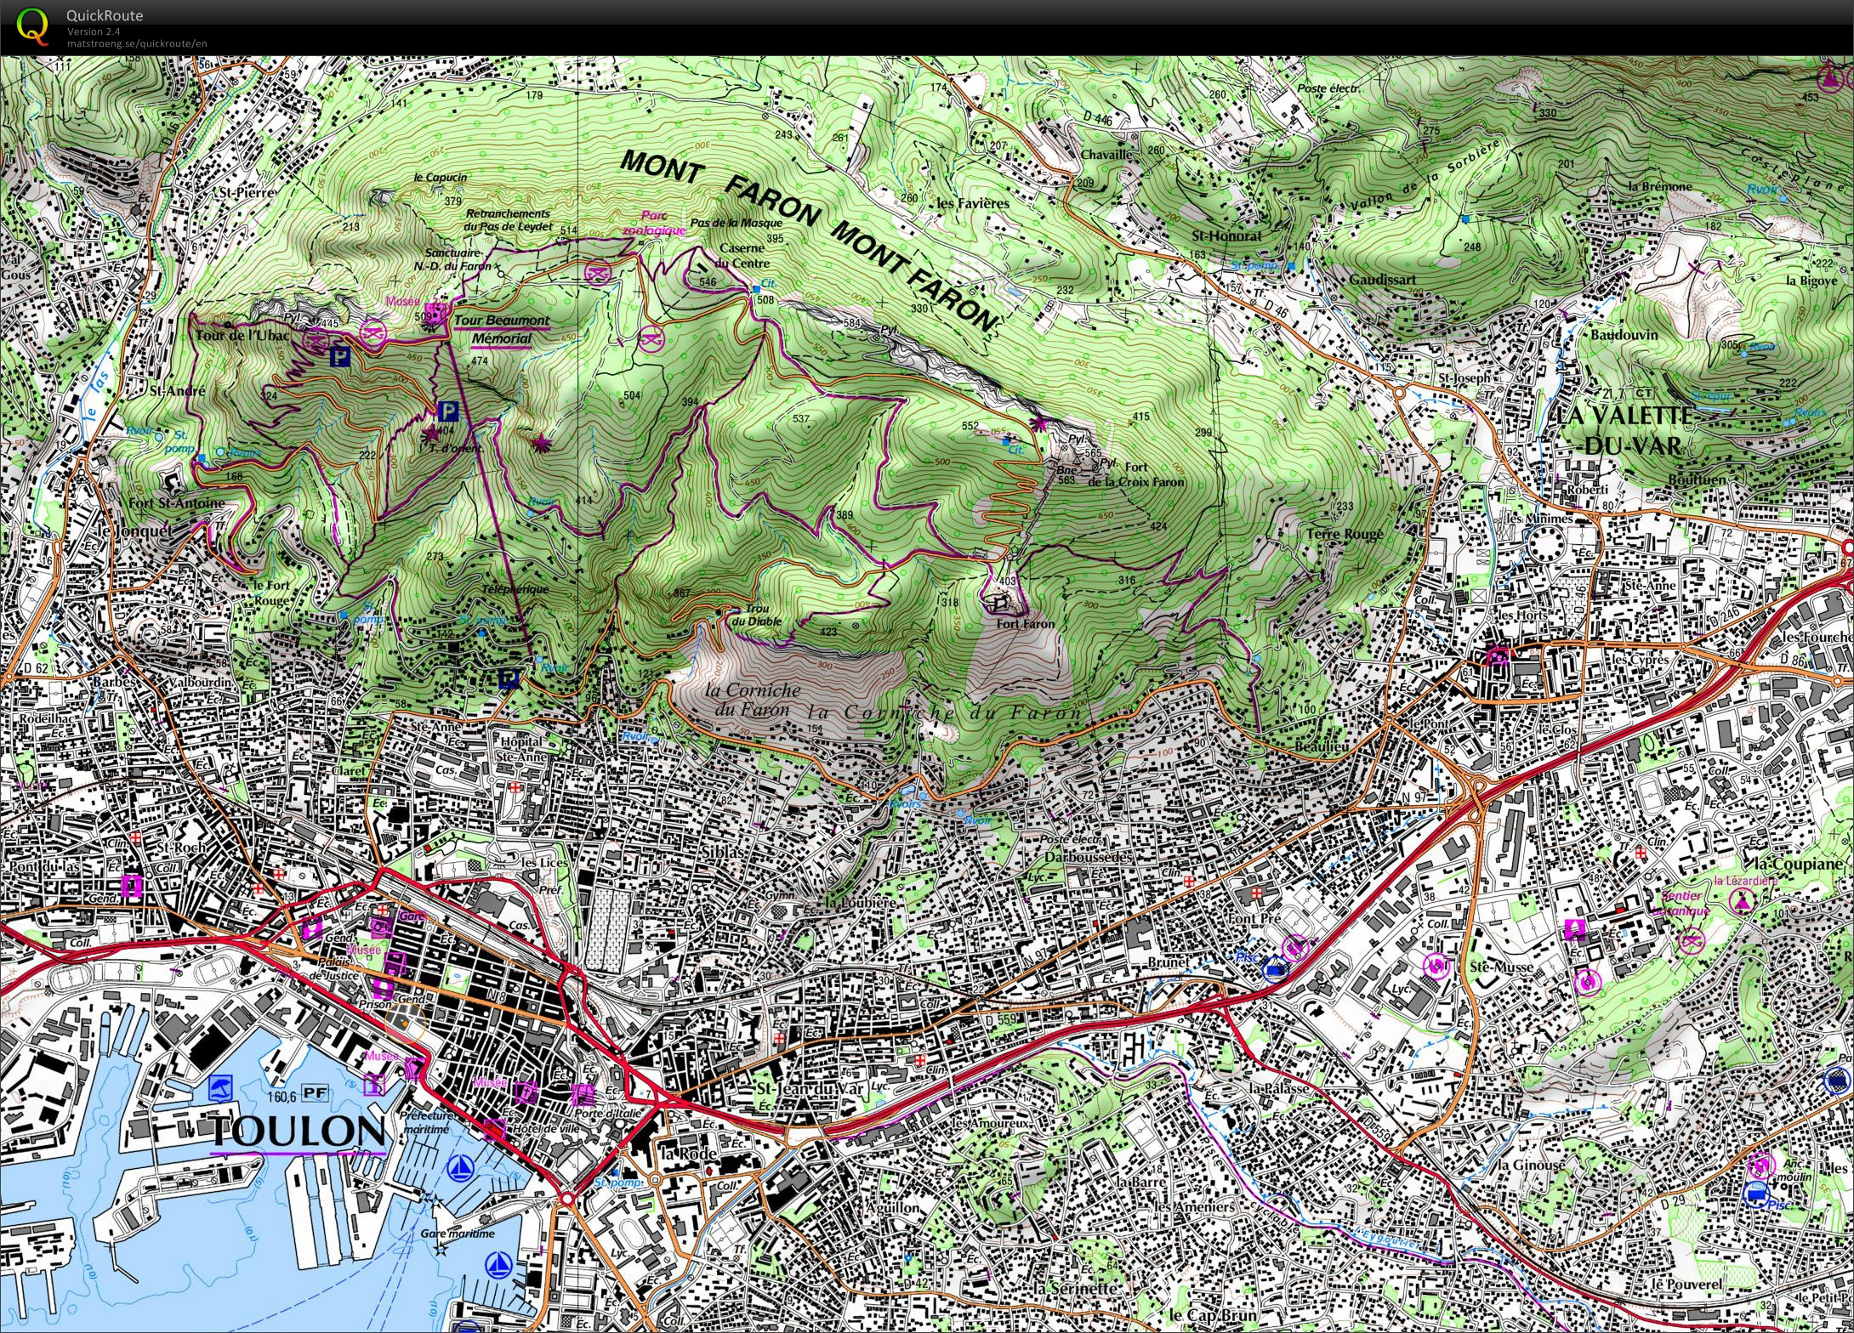Click the St-Pierre label
Viewport: 1854px width, 1333px height.
[247, 193]
